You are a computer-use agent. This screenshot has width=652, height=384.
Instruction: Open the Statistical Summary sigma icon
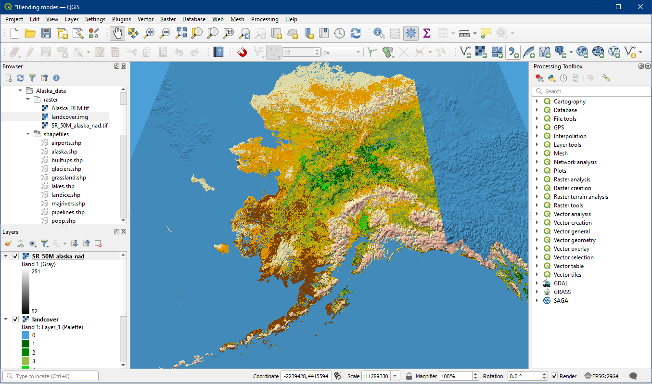[426, 33]
